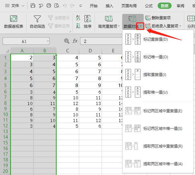Expand the Reject Duplicate Entry (拒绝录入重复项) dropdown
195x175 pixels.
pyautogui.click(x=180, y=26)
